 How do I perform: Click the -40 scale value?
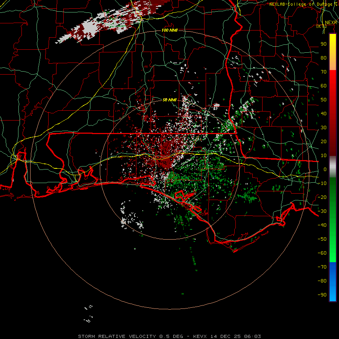[x=322, y=225]
